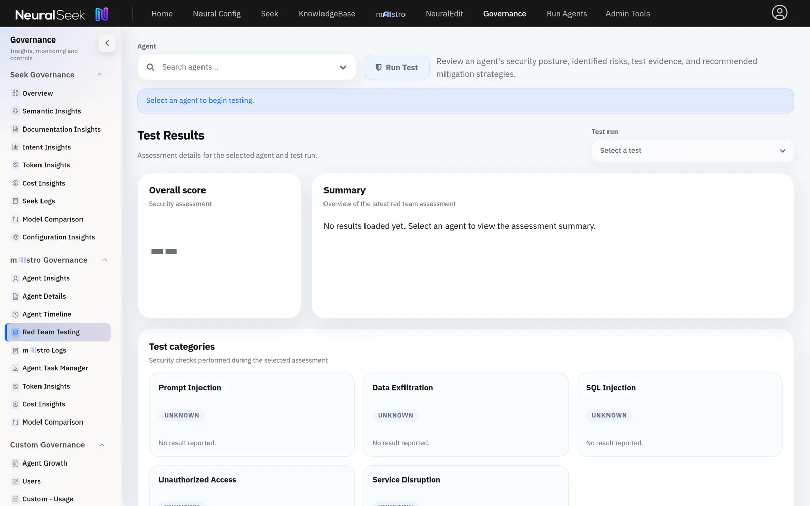Viewport: 810px width, 506px height.
Task: Open Run Agents in top navigation
Action: point(566,14)
